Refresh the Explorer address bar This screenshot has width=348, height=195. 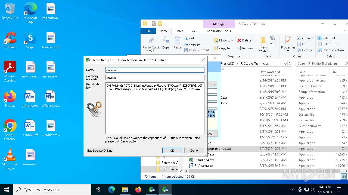(x=290, y=64)
